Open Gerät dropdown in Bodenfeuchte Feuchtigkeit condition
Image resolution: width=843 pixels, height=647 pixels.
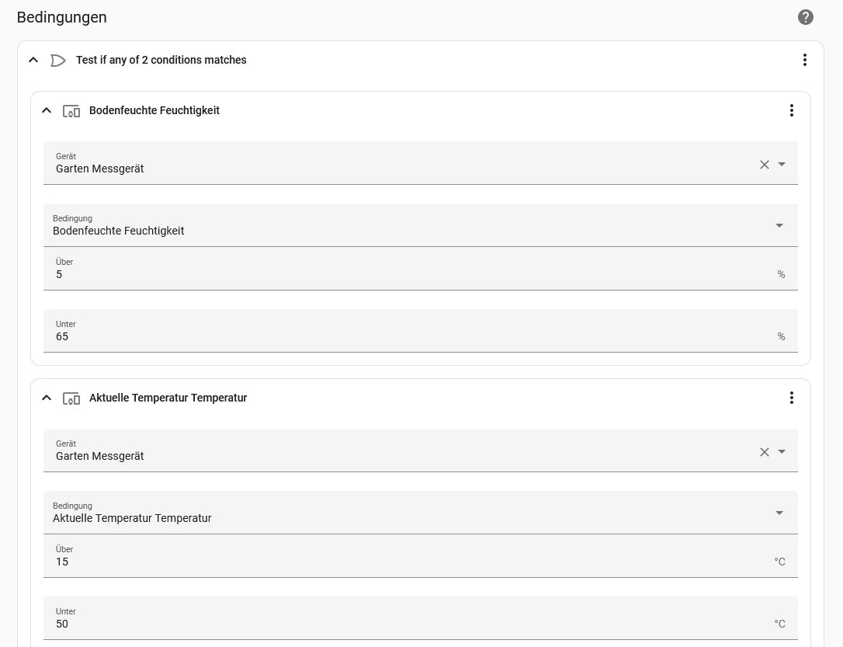782,164
